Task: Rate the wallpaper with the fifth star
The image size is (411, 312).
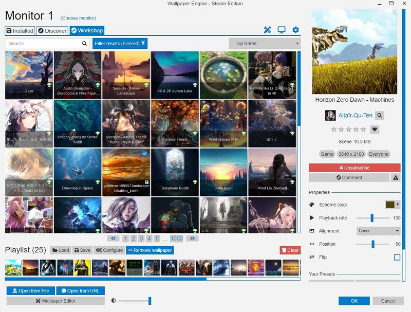Action: click(x=364, y=130)
